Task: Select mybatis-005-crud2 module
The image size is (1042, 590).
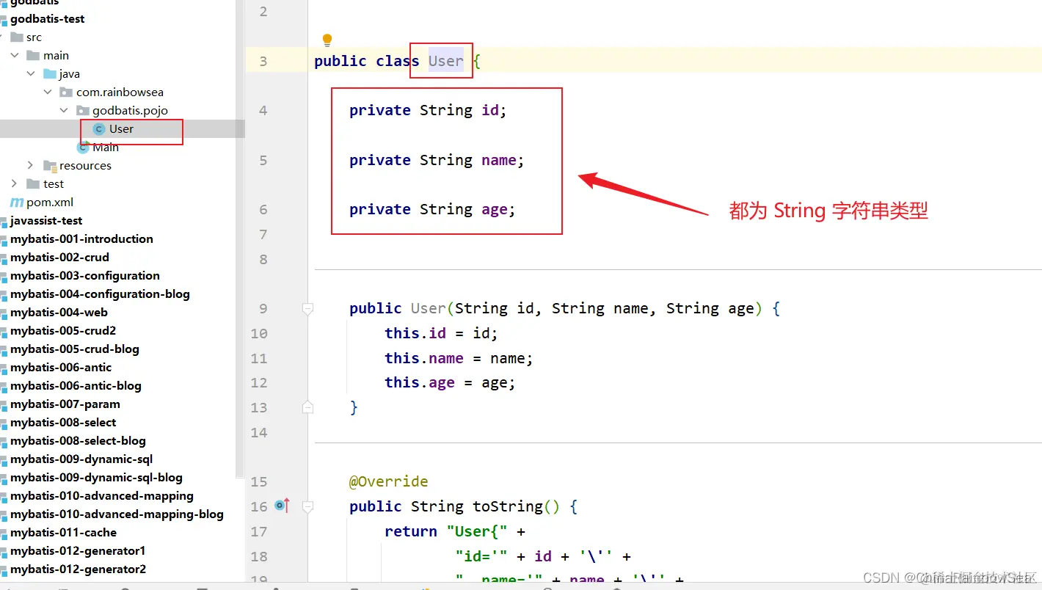Action: coord(63,330)
